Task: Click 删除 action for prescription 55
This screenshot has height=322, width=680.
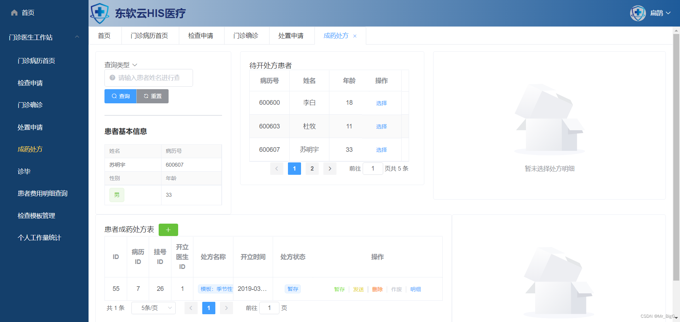Action: (378, 289)
